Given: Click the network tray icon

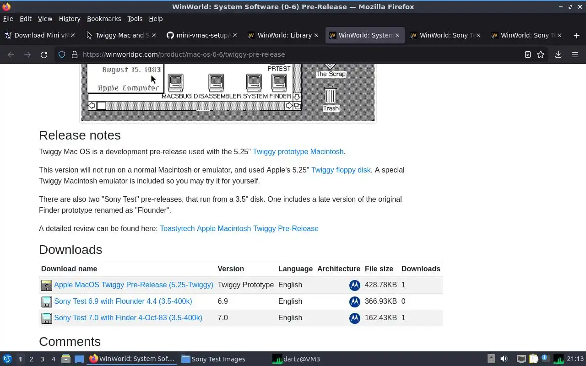Looking at the screenshot, I should [x=521, y=359].
